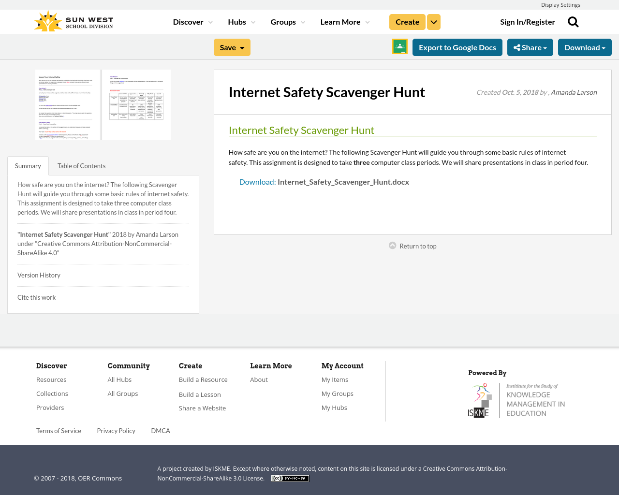Click the Return to top arrow icon

tap(393, 246)
